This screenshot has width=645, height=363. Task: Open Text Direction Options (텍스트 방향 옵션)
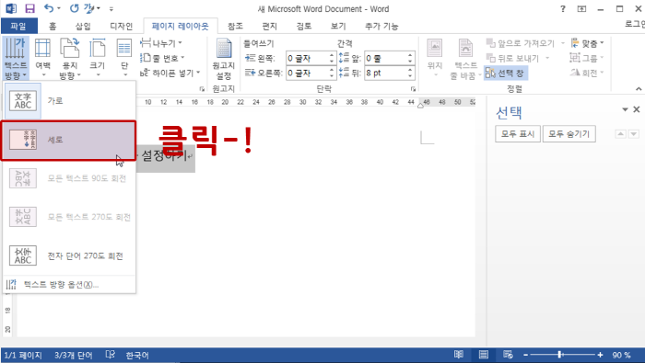pyautogui.click(x=69, y=285)
